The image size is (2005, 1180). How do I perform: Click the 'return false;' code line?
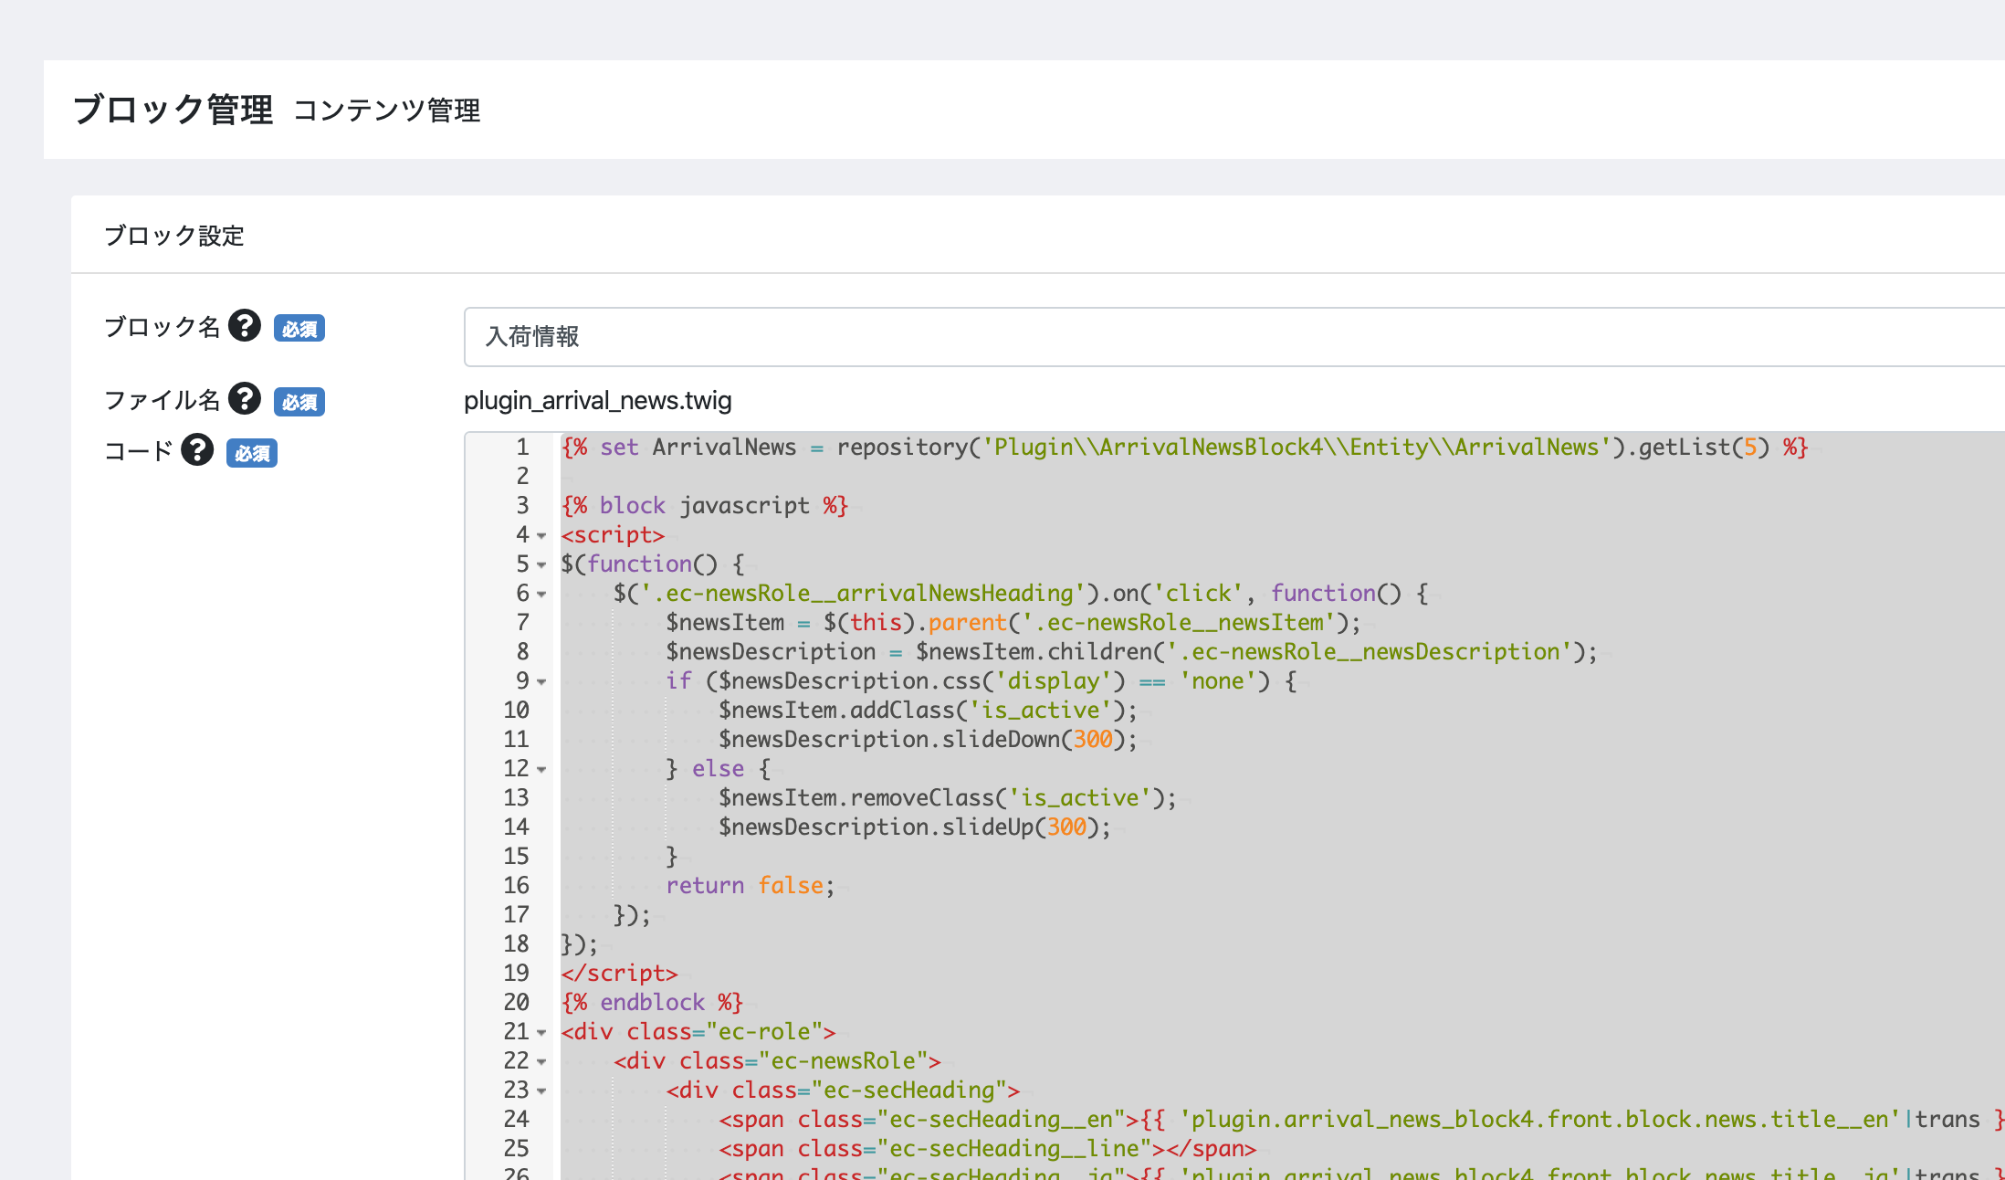tap(750, 885)
